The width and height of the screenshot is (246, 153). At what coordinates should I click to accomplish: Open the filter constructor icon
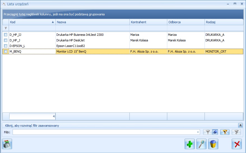[225, 132]
